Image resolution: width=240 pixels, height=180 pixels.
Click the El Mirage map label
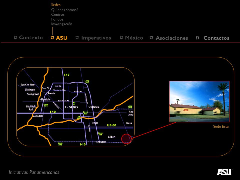pos(30,90)
